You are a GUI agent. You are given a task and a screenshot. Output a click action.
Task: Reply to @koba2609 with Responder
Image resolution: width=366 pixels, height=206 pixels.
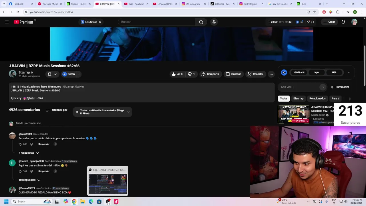click(x=44, y=144)
